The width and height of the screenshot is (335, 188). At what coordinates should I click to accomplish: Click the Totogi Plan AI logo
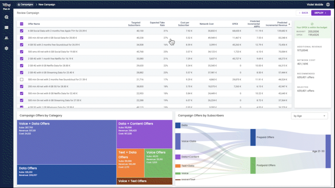click(x=6, y=5)
